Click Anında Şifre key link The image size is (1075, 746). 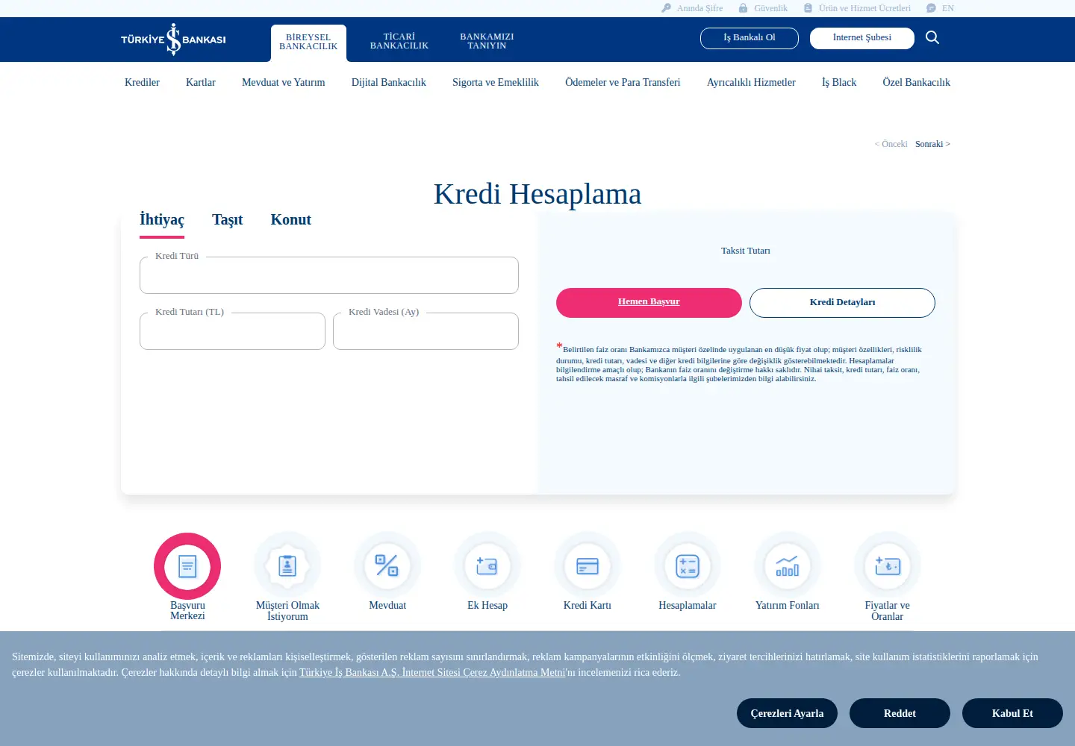pyautogui.click(x=692, y=8)
